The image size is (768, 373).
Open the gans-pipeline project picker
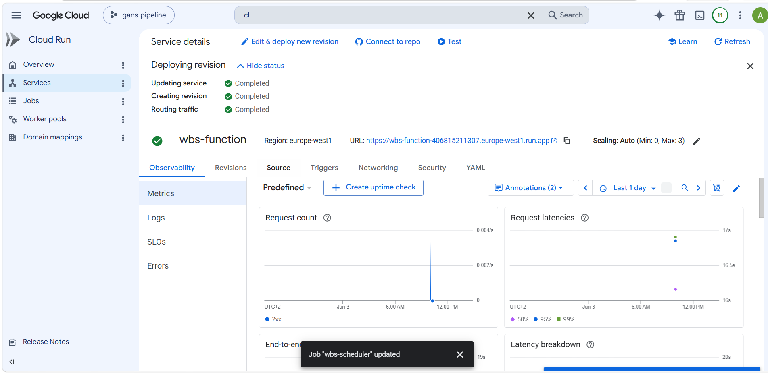(139, 15)
